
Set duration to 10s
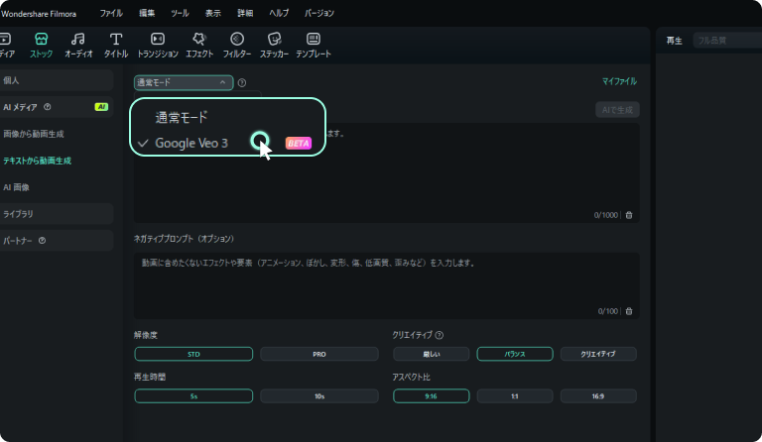click(x=319, y=395)
